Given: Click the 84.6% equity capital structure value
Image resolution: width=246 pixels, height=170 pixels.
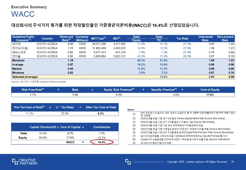Looking at the screenshot, I should [43, 138].
